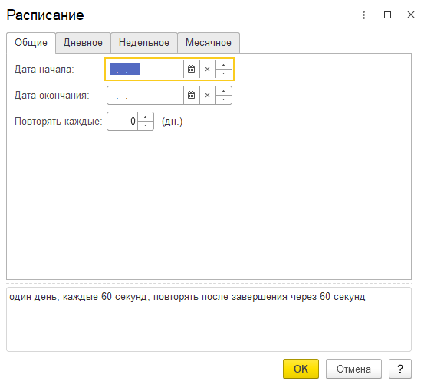Increase Повторять каждые days value
This screenshot has width=424, height=384.
[x=146, y=117]
